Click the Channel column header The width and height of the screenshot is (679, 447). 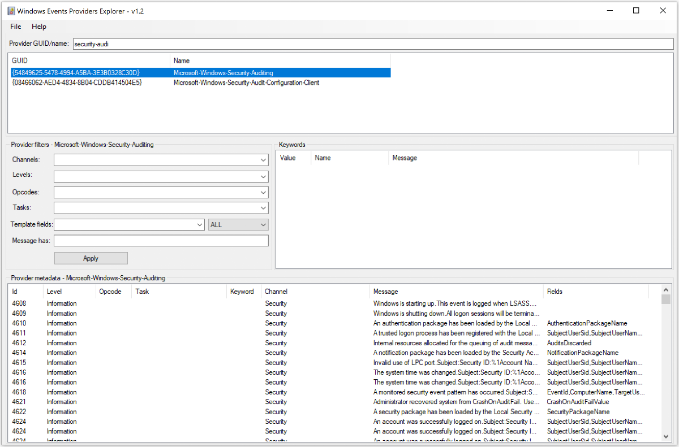coord(315,292)
